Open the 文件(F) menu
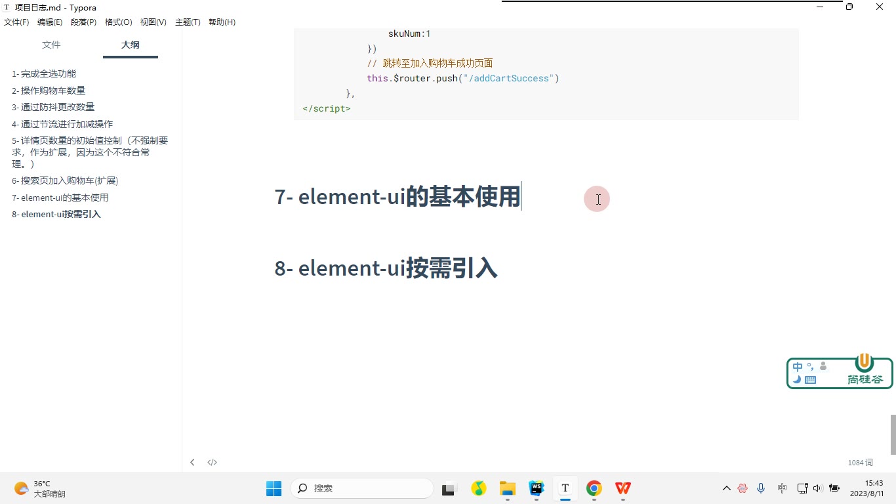Viewport: 896px width, 504px height. point(16,22)
